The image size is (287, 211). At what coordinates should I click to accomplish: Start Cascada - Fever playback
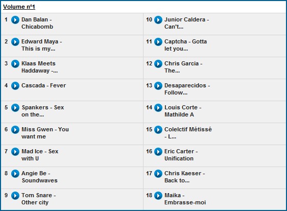coord(15,86)
